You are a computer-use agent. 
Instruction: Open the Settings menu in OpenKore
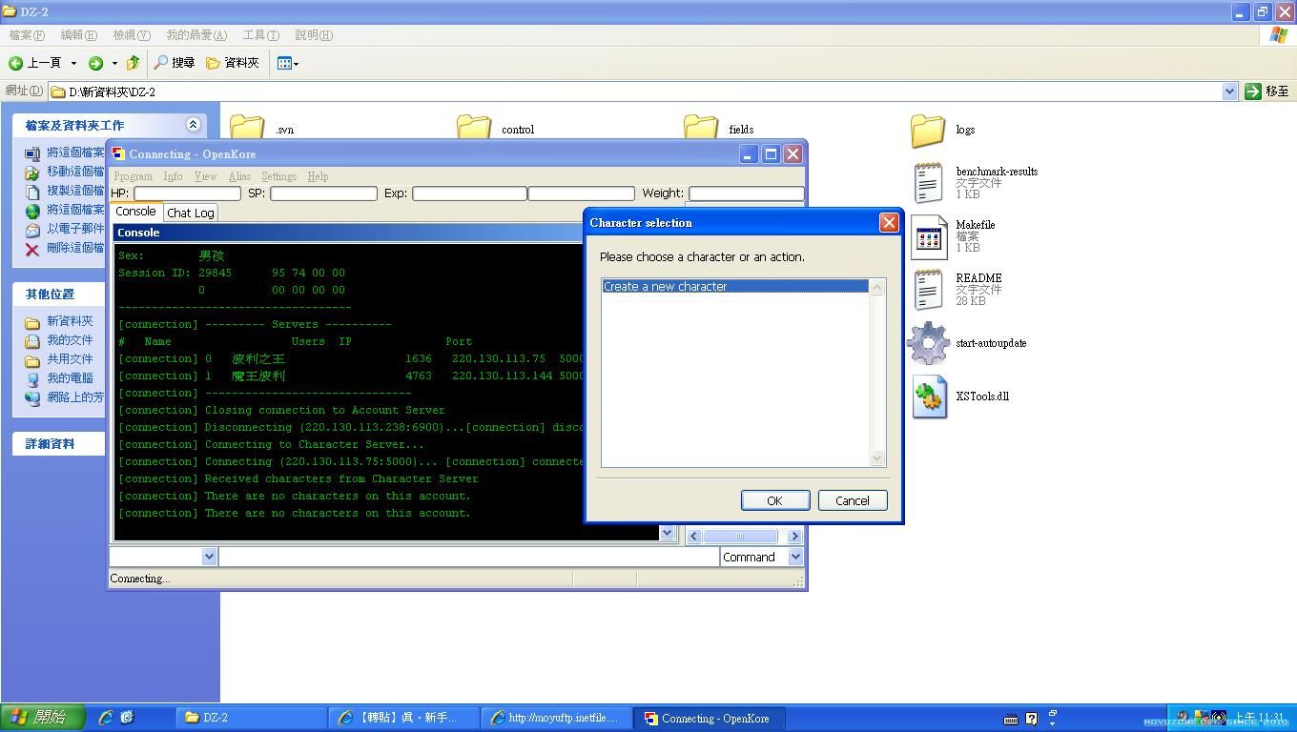tap(278, 176)
